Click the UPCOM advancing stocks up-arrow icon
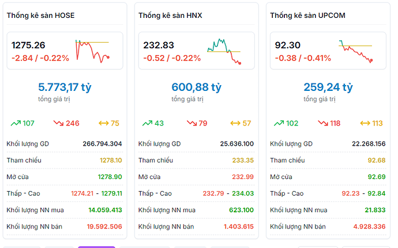This screenshot has height=248, width=398. [x=279, y=123]
